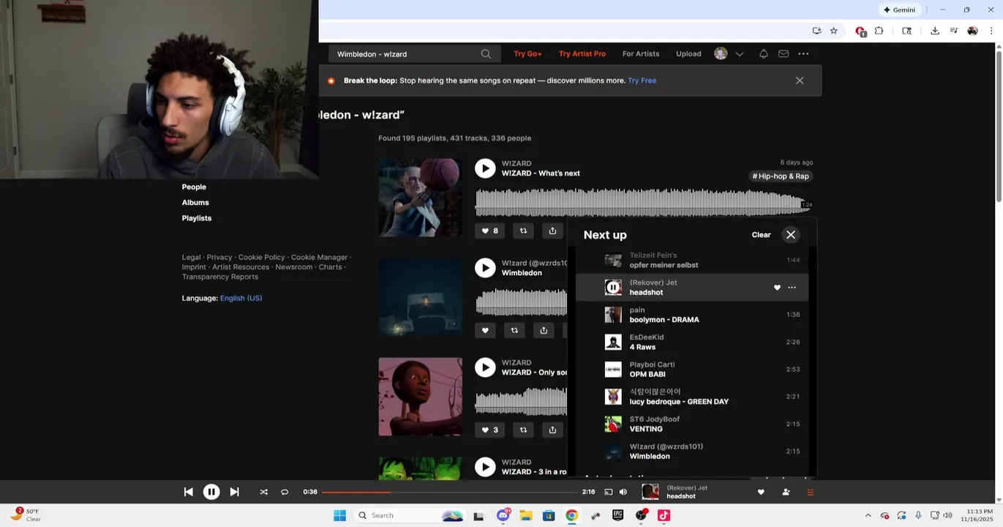
Task: Toggle repeat in the player bar
Action: (x=285, y=492)
